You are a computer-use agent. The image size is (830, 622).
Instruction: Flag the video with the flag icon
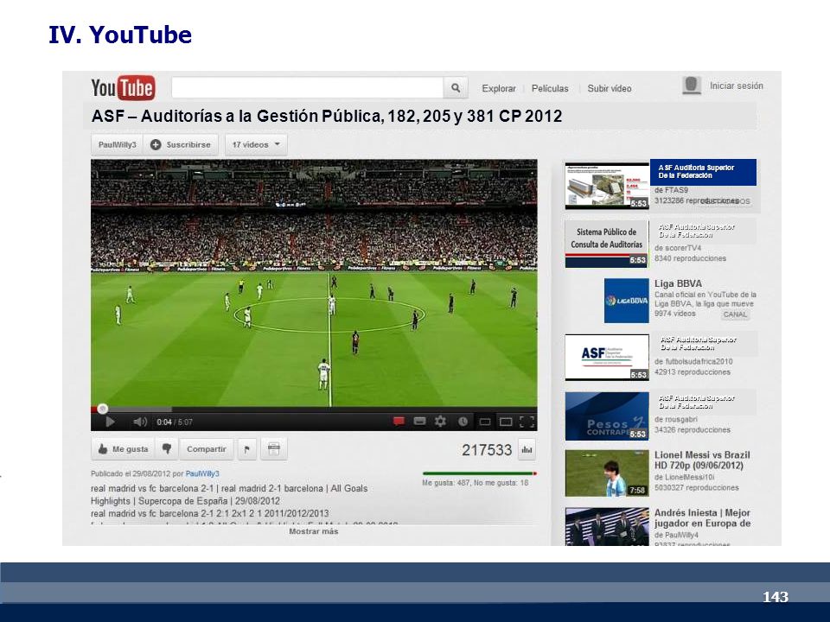[x=246, y=449]
